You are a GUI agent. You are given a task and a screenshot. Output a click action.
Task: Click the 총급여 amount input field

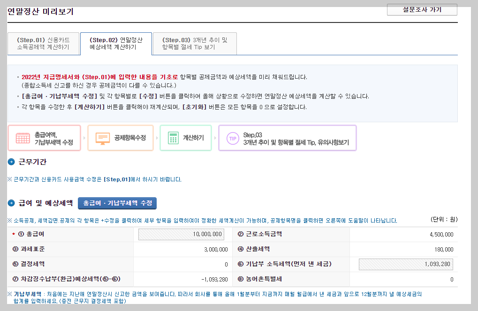pyautogui.click(x=181, y=233)
